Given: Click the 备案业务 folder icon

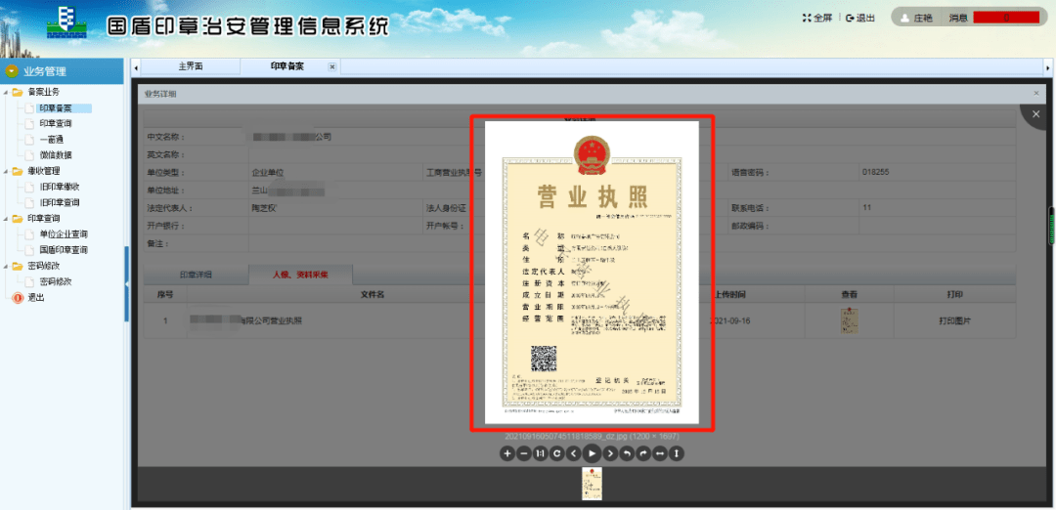Looking at the screenshot, I should click(18, 92).
